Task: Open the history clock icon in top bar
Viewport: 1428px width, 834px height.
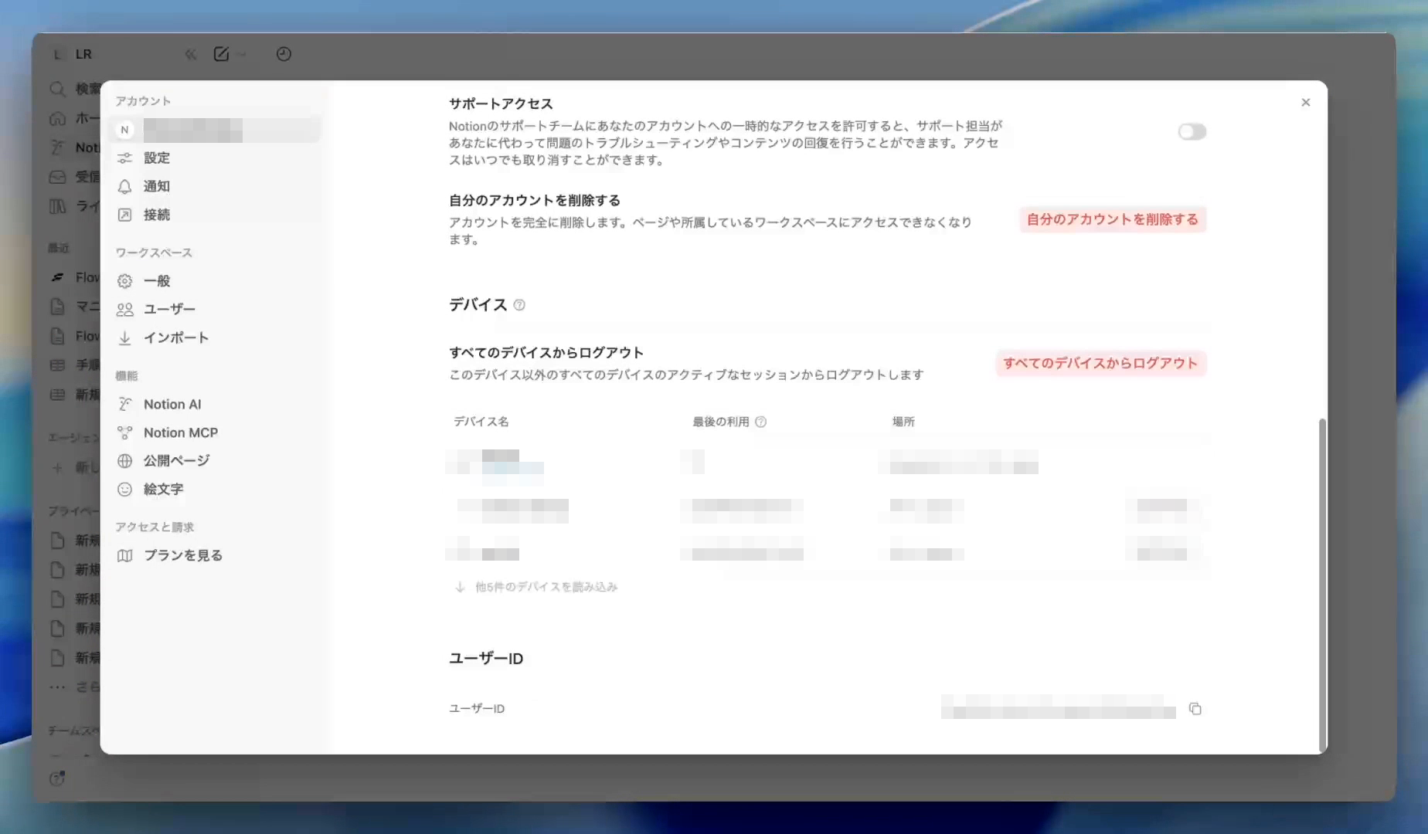Action: pyautogui.click(x=284, y=54)
